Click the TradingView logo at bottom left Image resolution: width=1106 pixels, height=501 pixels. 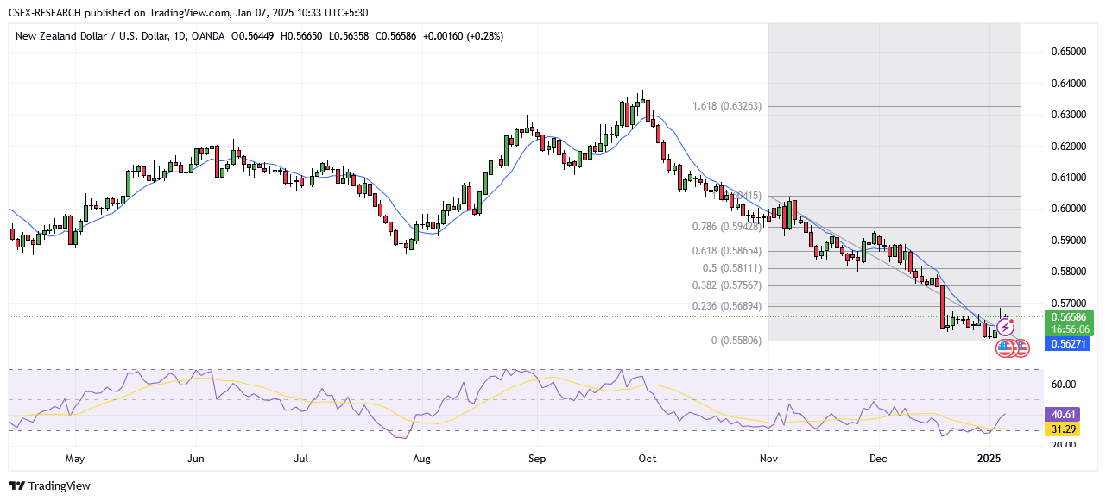[50, 485]
